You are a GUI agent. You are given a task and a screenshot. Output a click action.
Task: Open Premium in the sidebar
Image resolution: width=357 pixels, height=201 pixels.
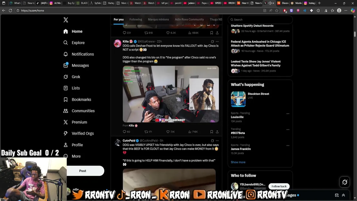tap(75, 122)
